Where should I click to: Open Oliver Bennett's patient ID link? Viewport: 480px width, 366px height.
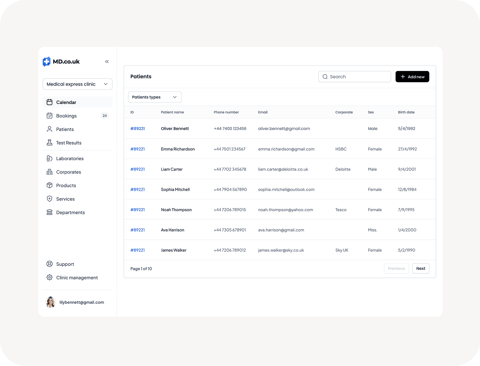pyautogui.click(x=138, y=129)
